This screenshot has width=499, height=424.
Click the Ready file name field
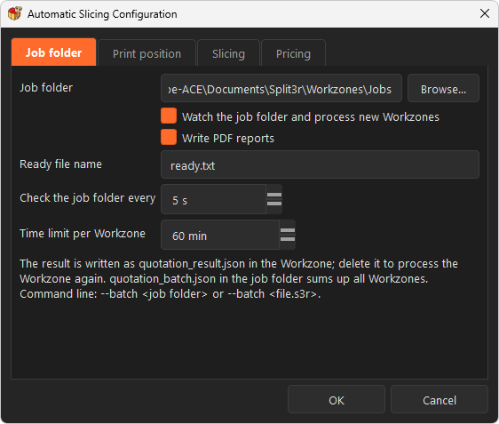320,164
